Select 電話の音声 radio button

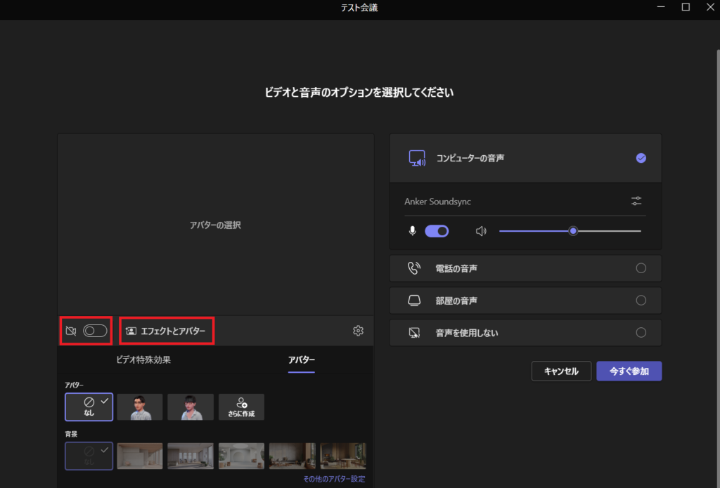pos(641,268)
